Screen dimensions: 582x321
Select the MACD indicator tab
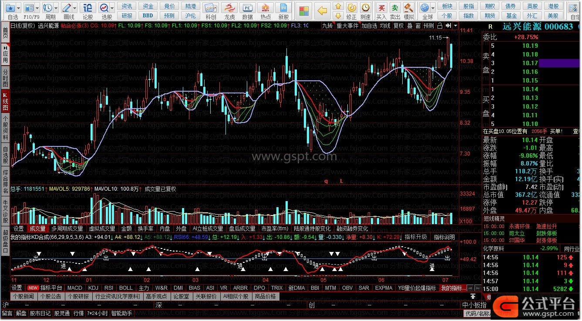(x=74, y=288)
